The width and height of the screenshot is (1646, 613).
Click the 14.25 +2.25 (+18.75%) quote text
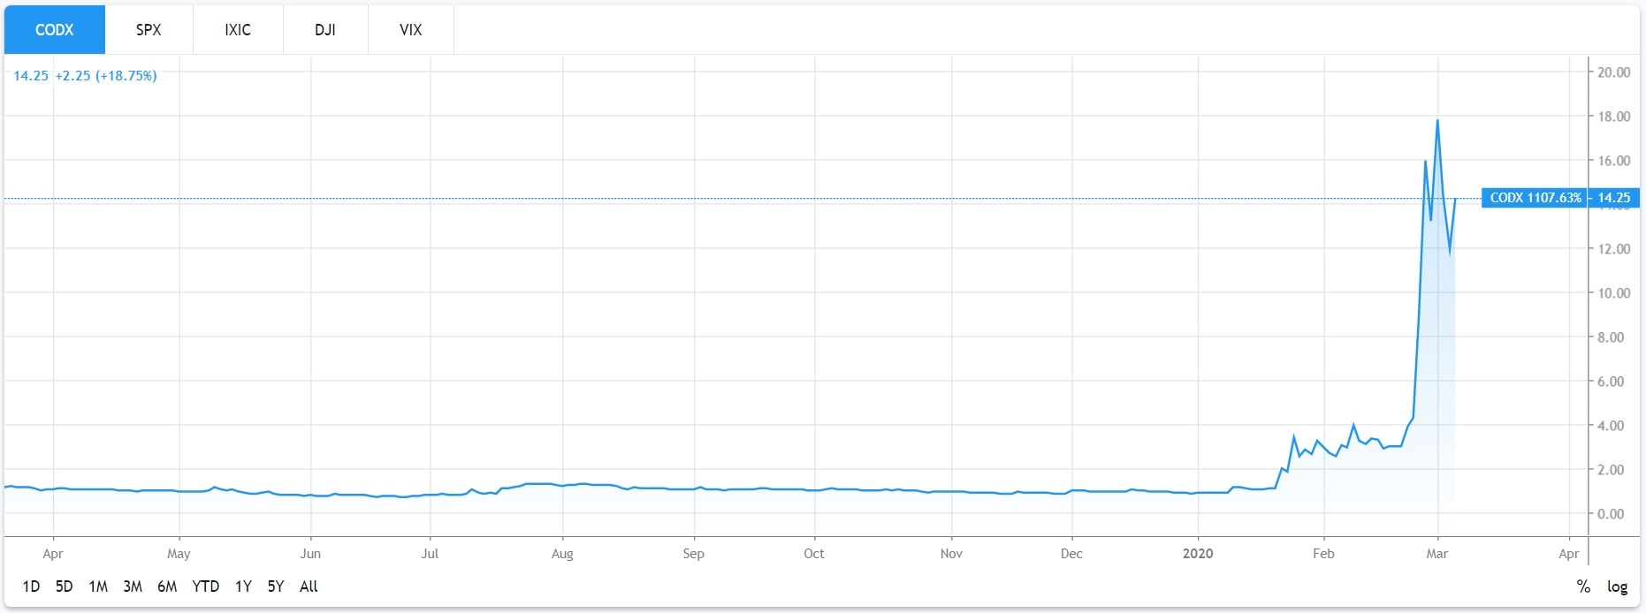85,76
